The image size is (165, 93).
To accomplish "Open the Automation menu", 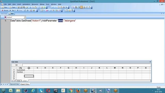I will pyautogui.click(x=26, y=4).
